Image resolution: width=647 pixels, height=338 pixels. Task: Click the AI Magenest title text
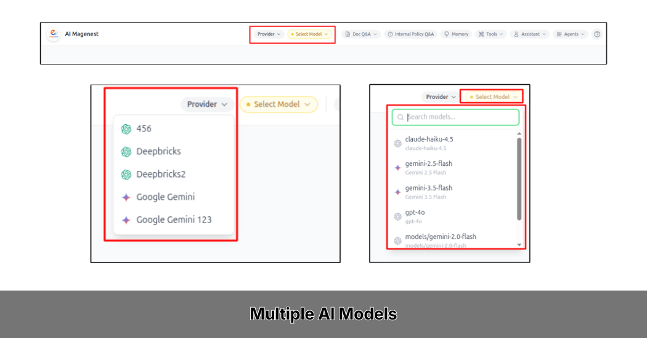82,34
